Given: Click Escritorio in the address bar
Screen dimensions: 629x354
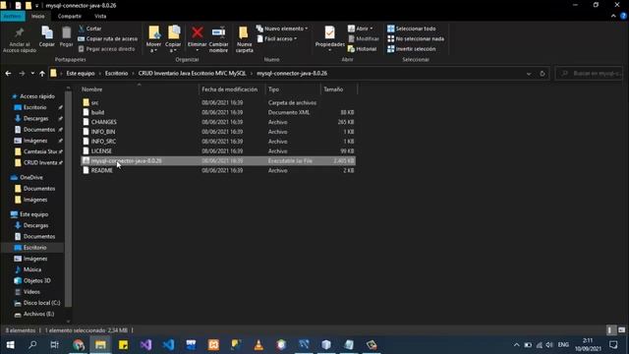Looking at the screenshot, I should click(116, 74).
